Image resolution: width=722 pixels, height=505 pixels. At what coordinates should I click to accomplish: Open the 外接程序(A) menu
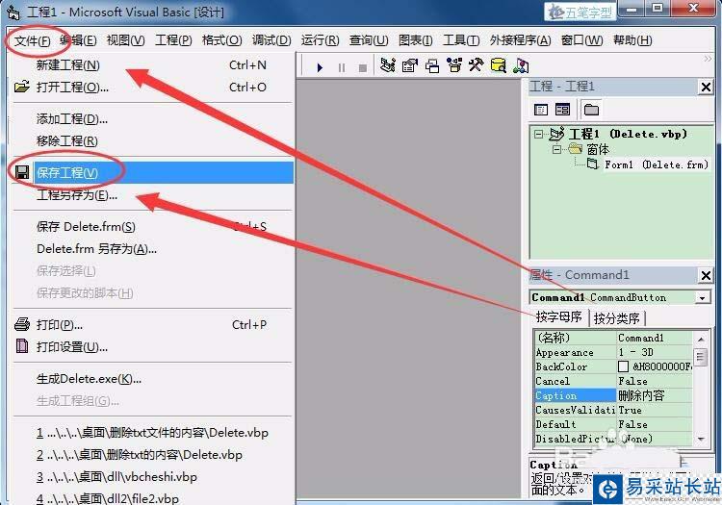[520, 40]
